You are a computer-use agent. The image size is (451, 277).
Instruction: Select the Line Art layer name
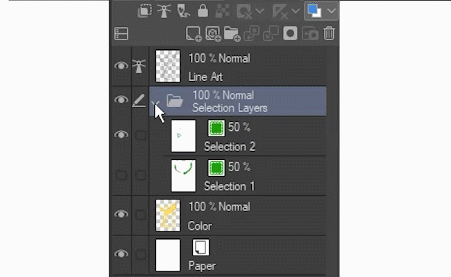click(205, 77)
